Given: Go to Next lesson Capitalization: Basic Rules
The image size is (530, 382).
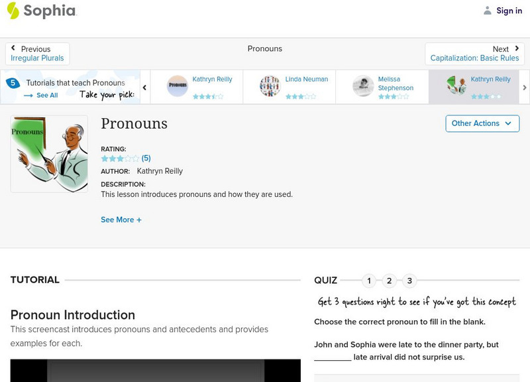Looking at the screenshot, I should pyautogui.click(x=474, y=54).
